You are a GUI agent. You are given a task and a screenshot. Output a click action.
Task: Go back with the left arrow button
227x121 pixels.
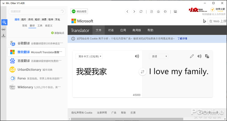coord(127,12)
